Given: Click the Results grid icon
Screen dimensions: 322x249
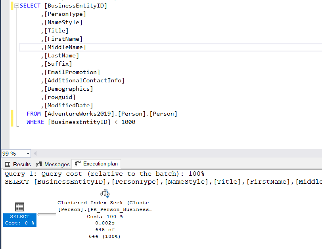Looking at the screenshot, I should 8,164.
